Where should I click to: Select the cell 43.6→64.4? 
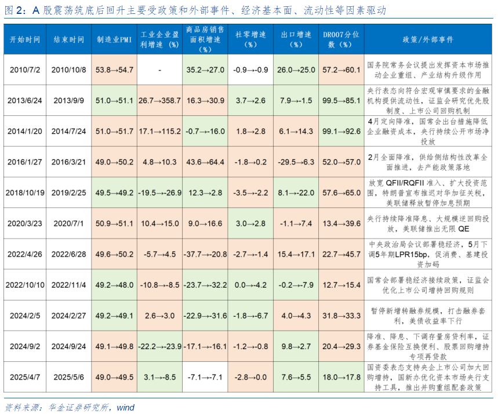(x=205, y=162)
